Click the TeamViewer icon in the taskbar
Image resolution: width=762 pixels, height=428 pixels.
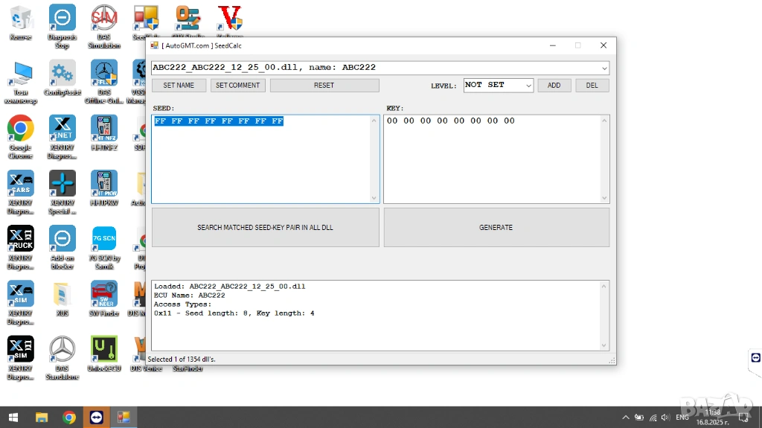95,418
